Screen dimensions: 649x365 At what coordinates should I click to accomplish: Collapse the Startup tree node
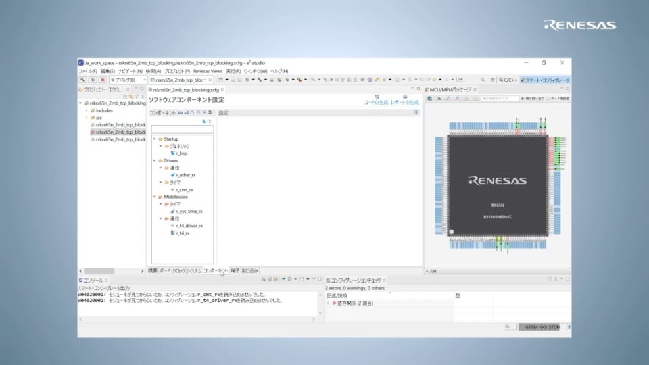click(x=155, y=139)
